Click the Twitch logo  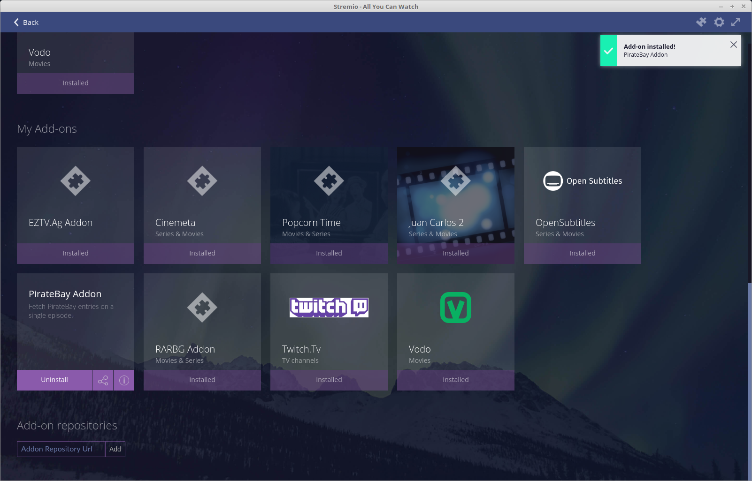coord(329,308)
